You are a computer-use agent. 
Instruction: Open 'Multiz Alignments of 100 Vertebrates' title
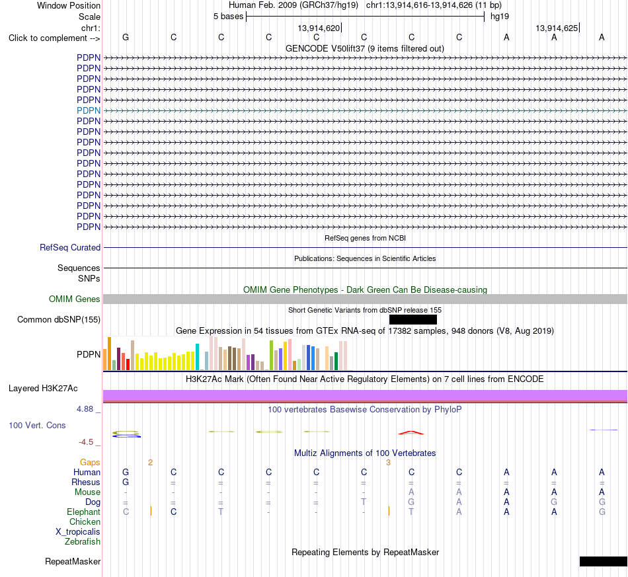pos(365,453)
